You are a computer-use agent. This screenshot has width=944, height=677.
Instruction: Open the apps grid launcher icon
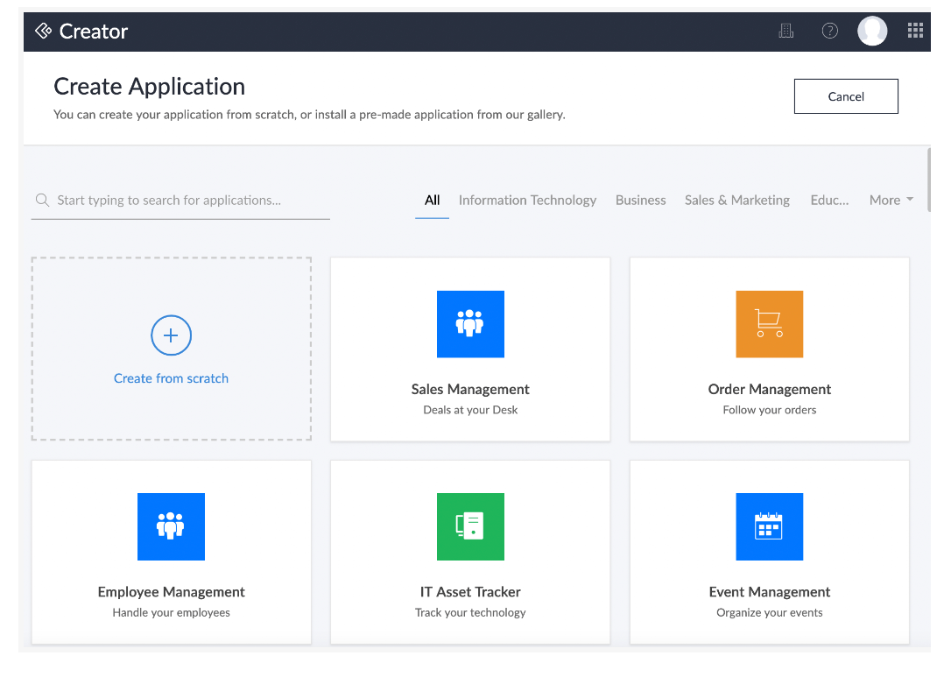(x=915, y=32)
